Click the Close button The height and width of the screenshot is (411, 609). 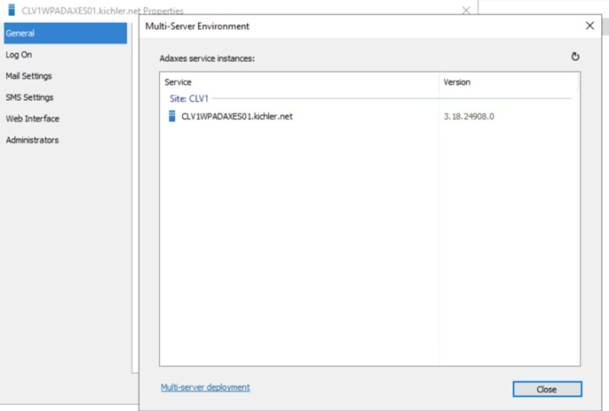pyautogui.click(x=547, y=389)
